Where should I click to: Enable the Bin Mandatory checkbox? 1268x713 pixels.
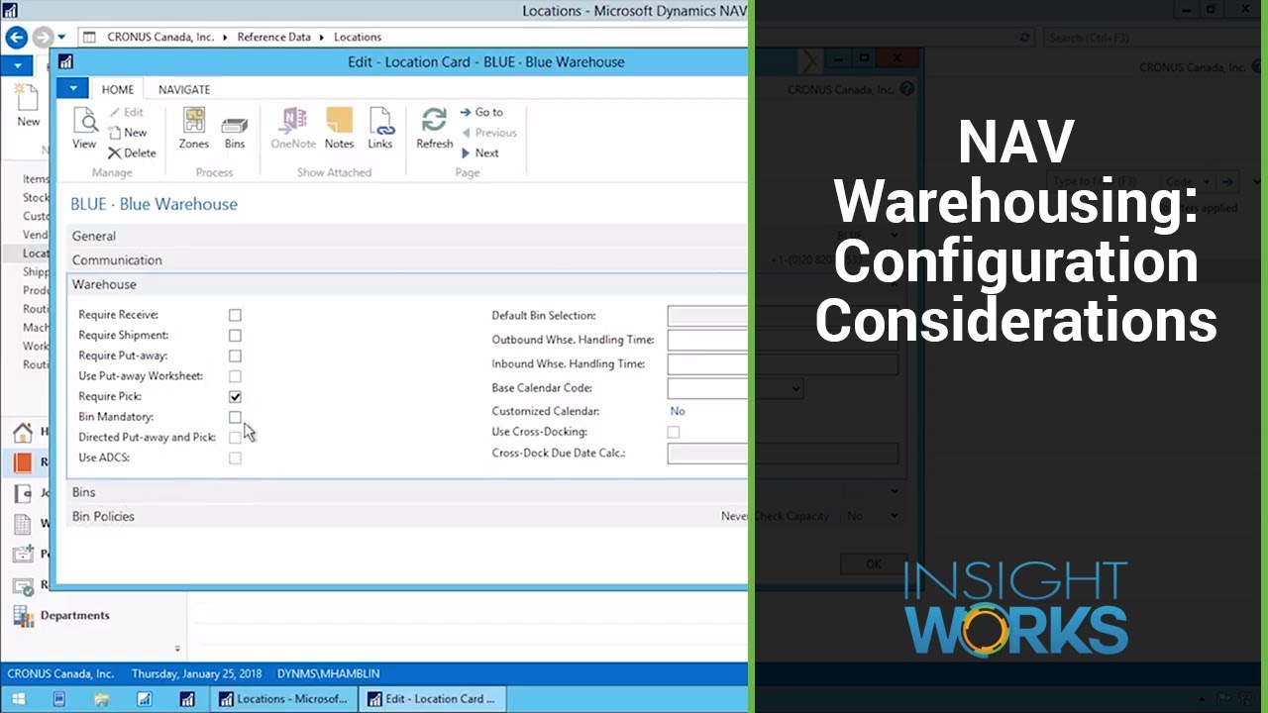(x=235, y=417)
